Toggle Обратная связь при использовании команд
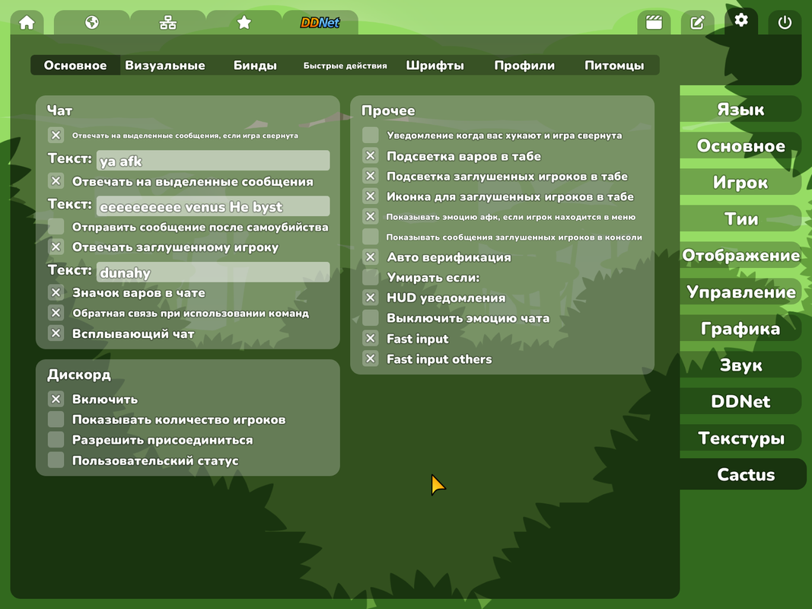812x609 pixels. [56, 312]
